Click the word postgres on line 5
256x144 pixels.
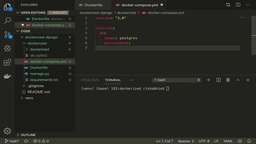coord(128,38)
